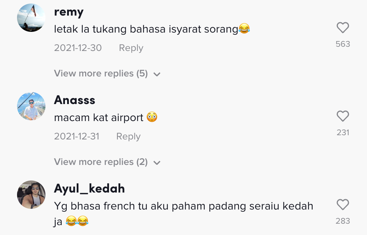Image resolution: width=367 pixels, height=235 pixels.
Task: Open the Ayul_kedah username link
Action: (x=89, y=189)
